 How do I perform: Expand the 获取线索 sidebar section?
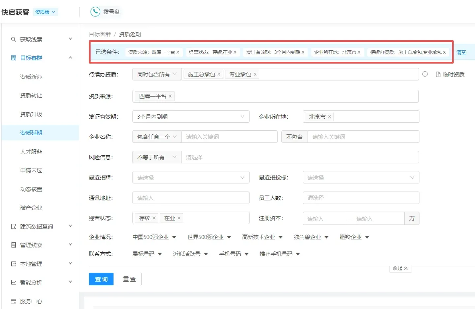[x=70, y=39]
